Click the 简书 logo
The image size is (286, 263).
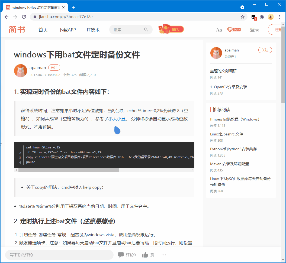pos(17,30)
